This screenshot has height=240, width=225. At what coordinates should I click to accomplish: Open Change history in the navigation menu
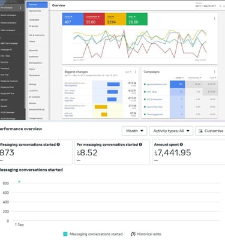(x=35, y=118)
